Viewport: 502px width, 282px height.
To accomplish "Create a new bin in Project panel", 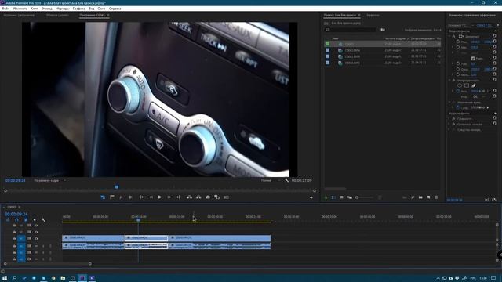I will (420, 197).
